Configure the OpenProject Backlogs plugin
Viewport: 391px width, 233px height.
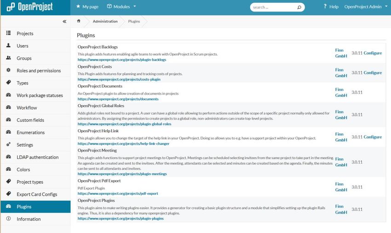[373, 53]
